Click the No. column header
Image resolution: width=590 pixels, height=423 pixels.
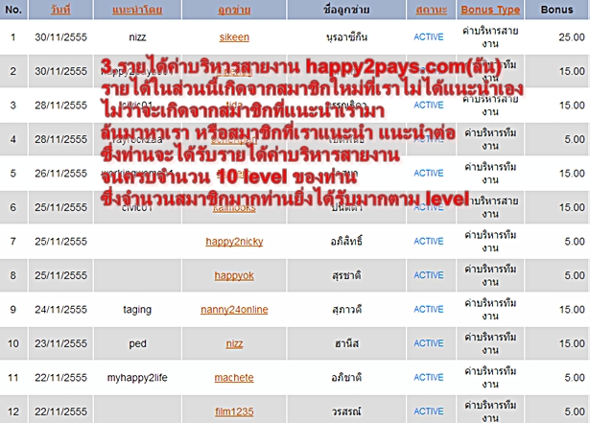(x=13, y=10)
